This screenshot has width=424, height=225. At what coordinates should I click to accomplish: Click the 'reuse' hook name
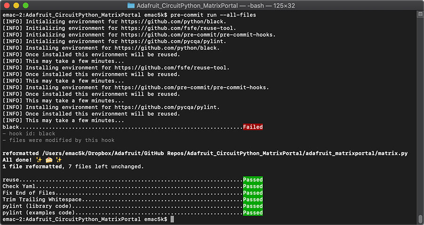(11, 180)
